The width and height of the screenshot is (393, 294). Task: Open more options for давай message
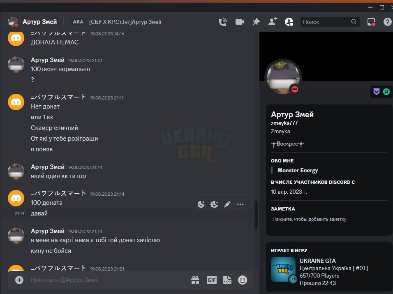[240, 204]
